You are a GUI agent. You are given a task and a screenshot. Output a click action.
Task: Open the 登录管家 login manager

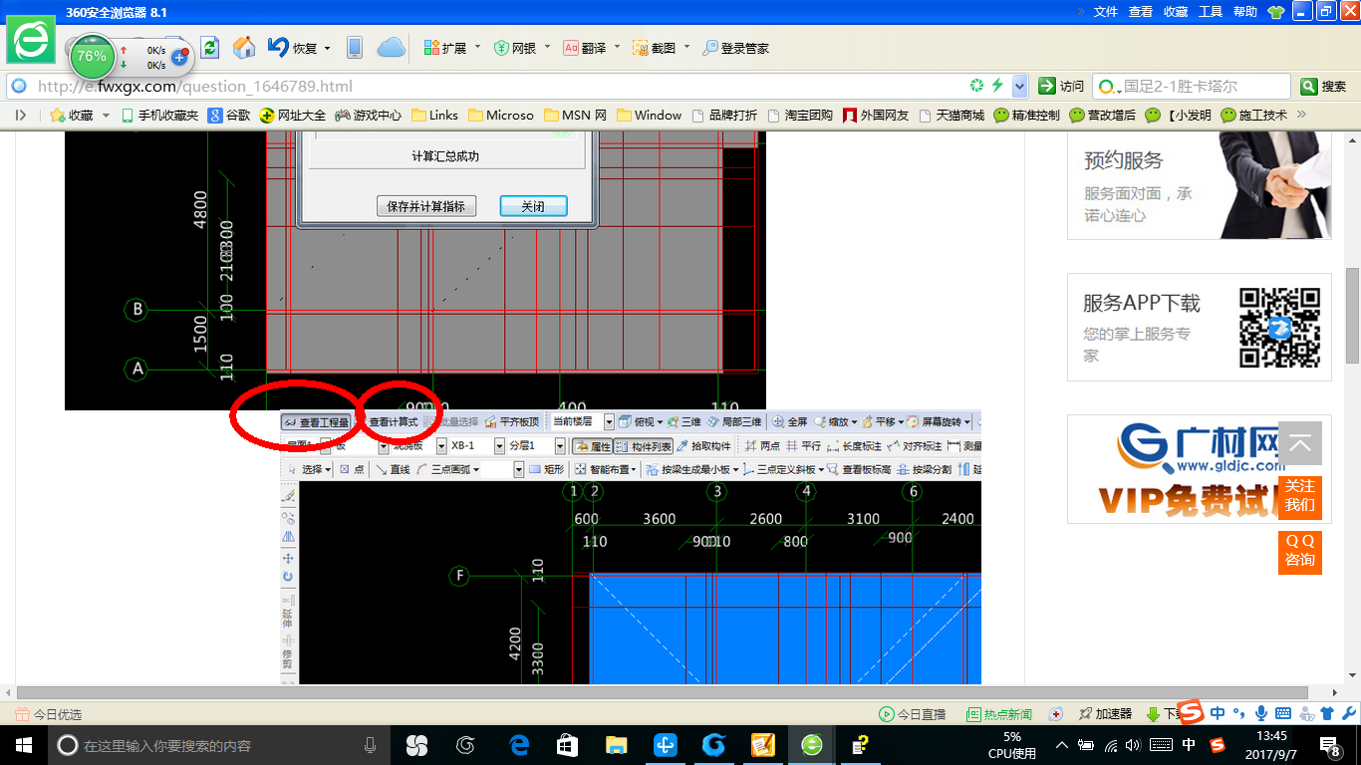click(735, 48)
